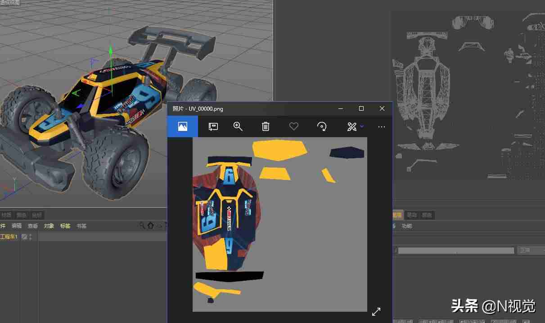Open the 对象 menu in object manager
This screenshot has height=323, width=545.
49,226
